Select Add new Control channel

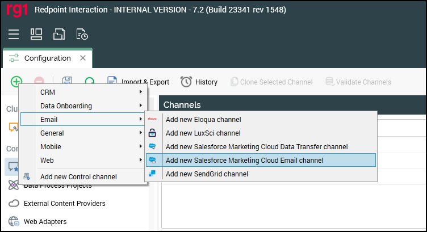point(78,177)
